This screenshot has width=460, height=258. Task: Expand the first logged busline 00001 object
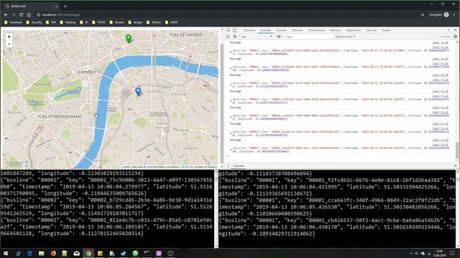coord(231,52)
